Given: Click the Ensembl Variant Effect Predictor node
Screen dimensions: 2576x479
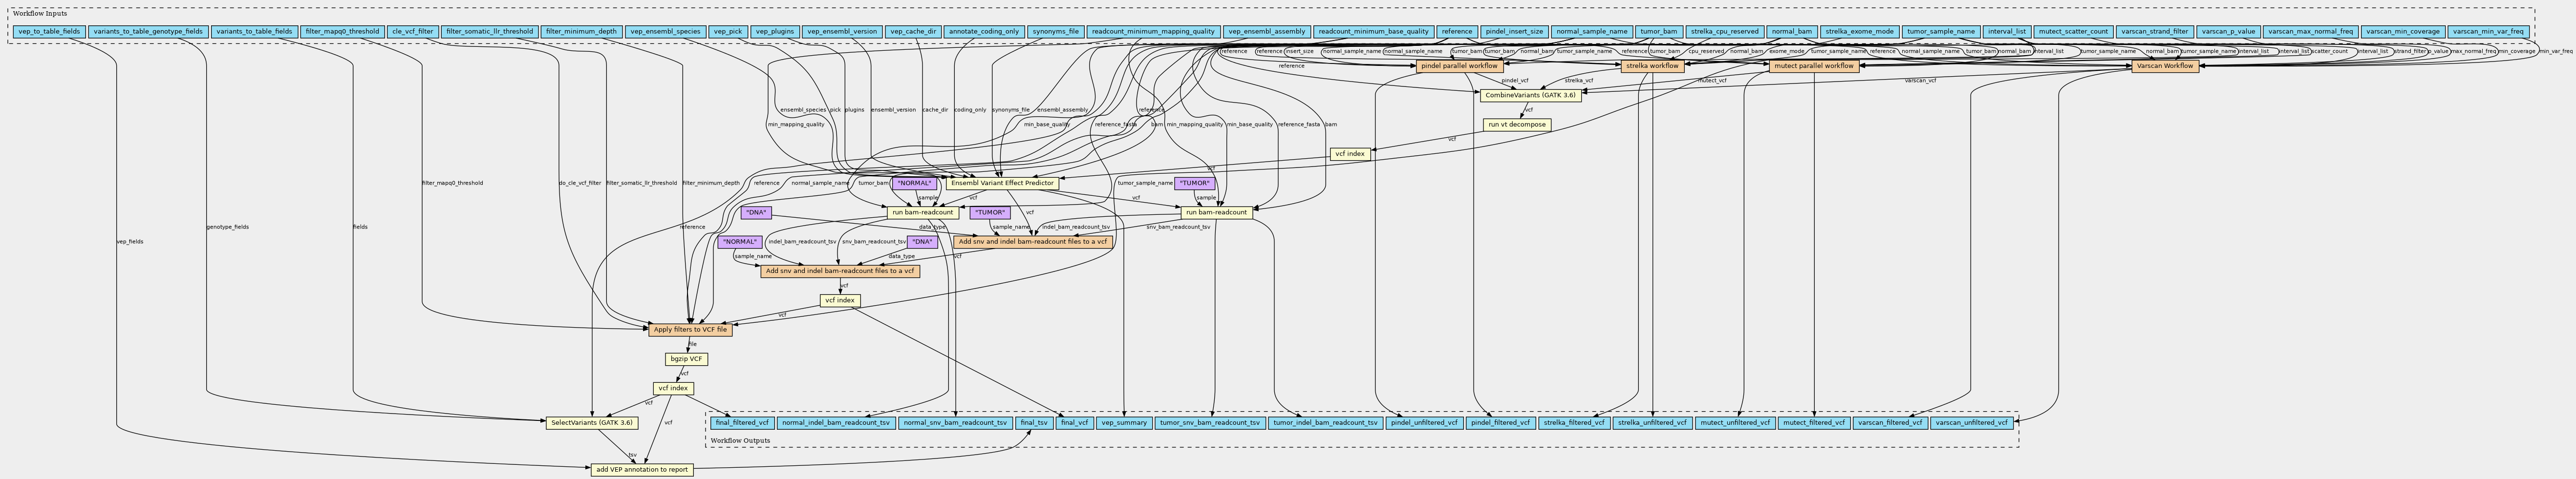Looking at the screenshot, I should [1003, 183].
